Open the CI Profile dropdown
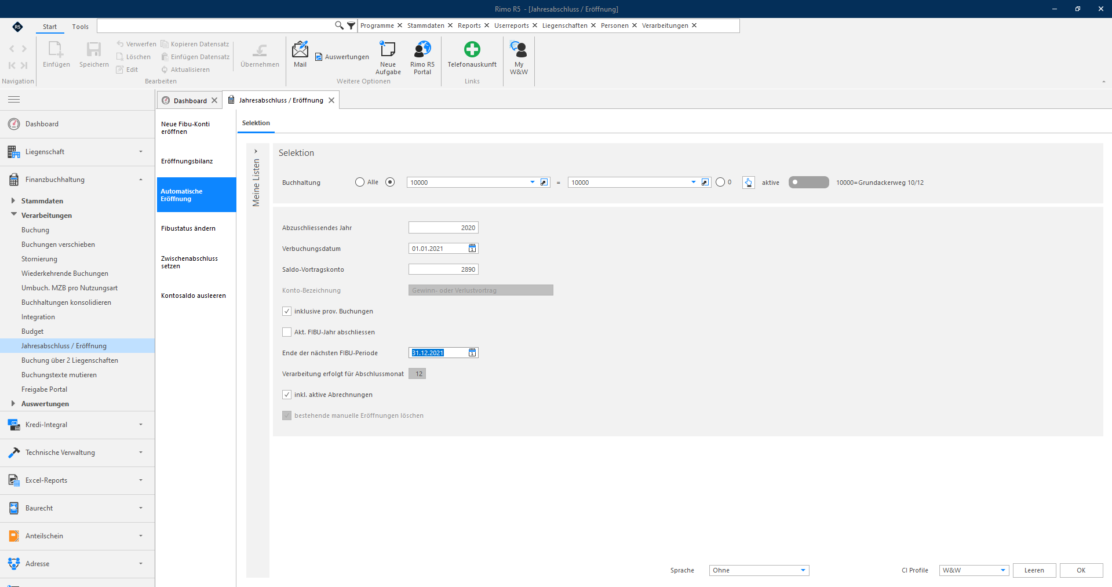 coord(1003,570)
